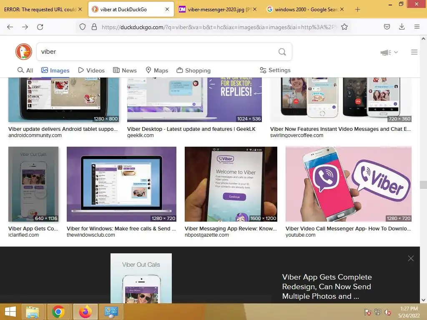Submit search with magnifier icon
Viewport: 427px width, 320px height.
(282, 52)
